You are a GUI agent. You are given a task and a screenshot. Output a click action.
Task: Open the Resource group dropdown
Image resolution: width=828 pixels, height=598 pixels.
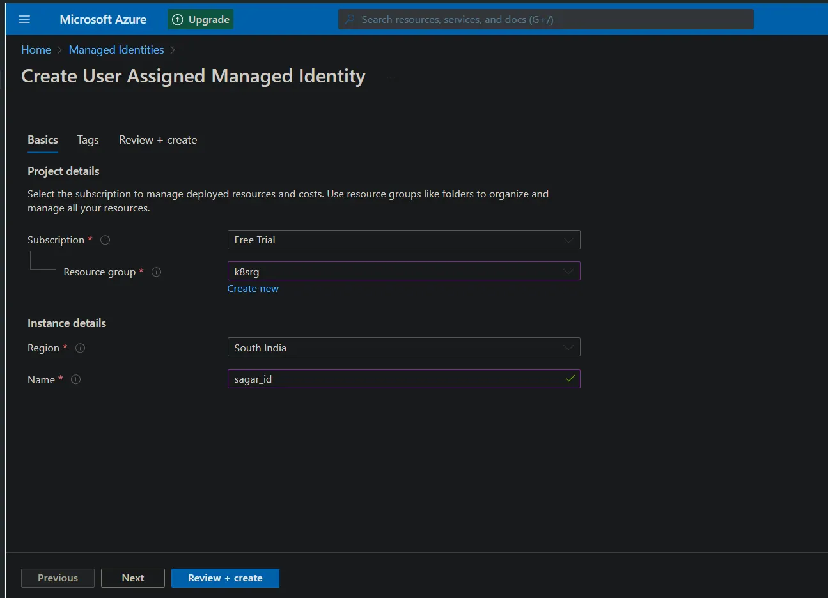click(404, 272)
